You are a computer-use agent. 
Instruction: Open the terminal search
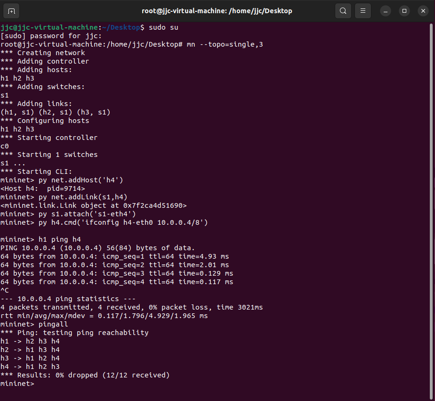(343, 11)
